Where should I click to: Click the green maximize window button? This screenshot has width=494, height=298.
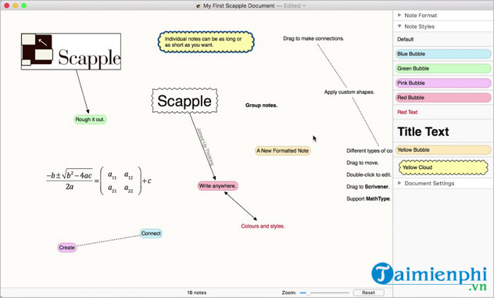click(24, 5)
